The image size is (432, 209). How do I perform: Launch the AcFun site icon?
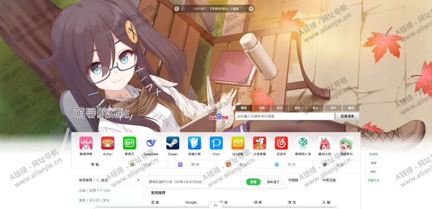coord(108,143)
